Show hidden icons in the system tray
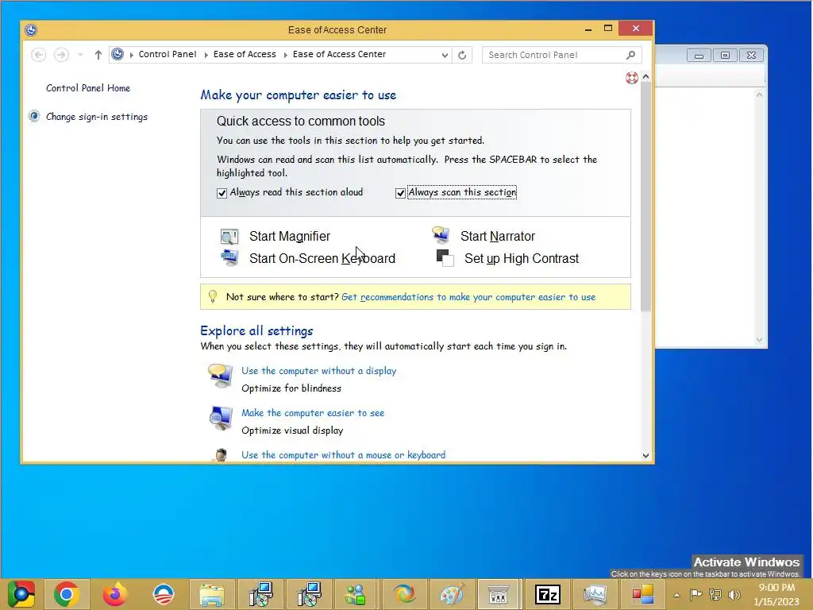 pyautogui.click(x=676, y=595)
